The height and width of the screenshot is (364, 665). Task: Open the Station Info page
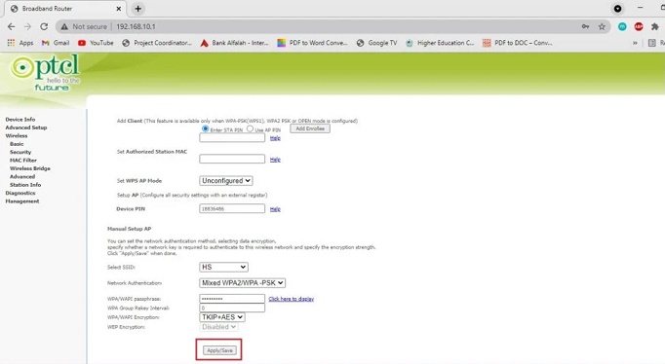click(25, 185)
